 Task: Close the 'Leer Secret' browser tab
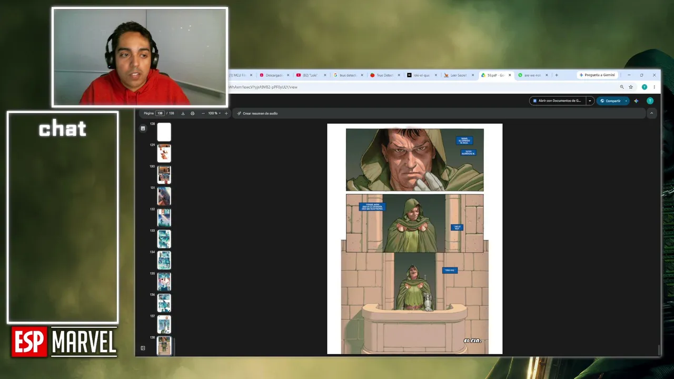[472, 75]
